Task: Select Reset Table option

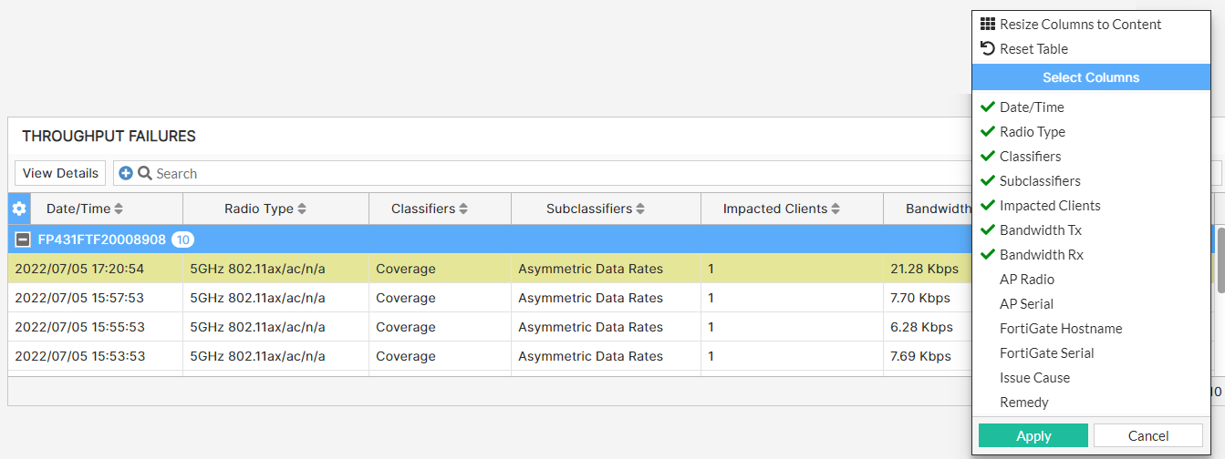Action: click(x=1033, y=49)
